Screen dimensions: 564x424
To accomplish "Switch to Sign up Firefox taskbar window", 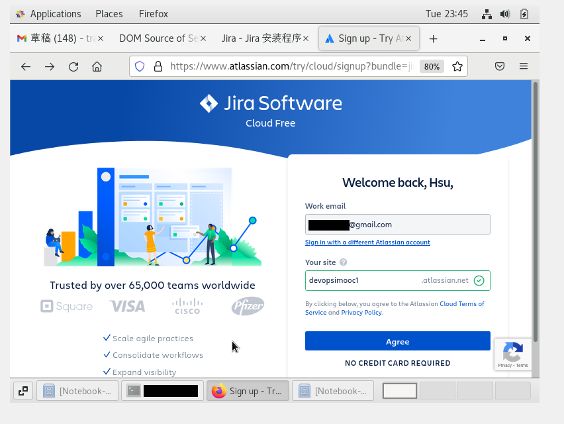I will [x=248, y=391].
